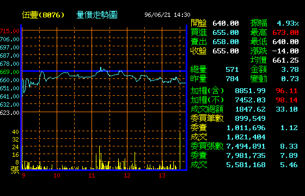Click the average lot value 7.89

pos(289,156)
